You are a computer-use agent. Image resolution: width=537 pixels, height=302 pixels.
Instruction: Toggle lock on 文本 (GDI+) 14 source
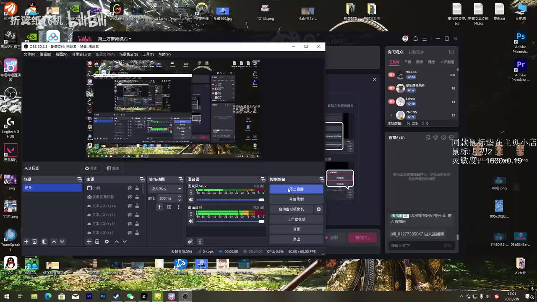137,206
